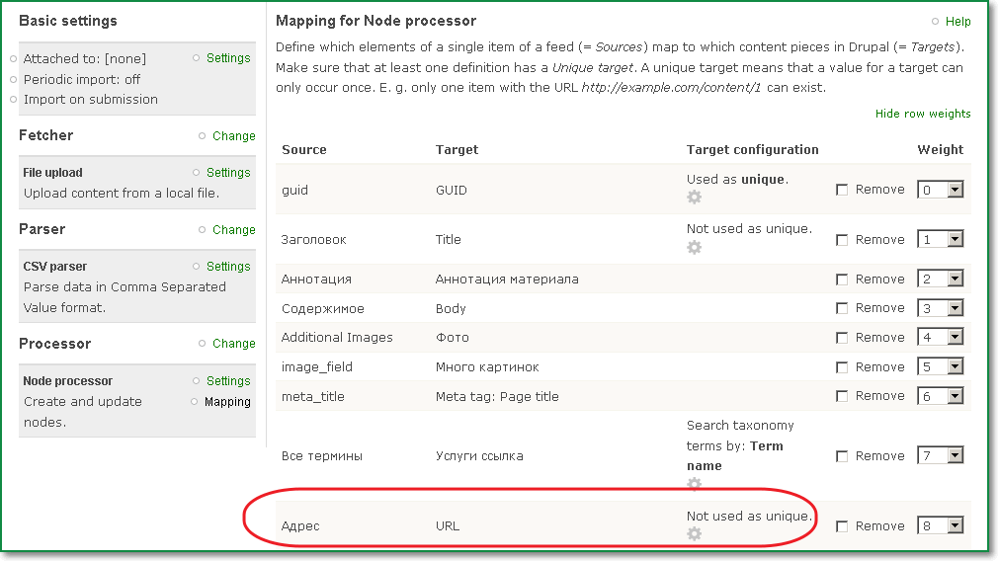Click gear icon in guid row
This screenshot has width=998, height=561.
pos(694,198)
